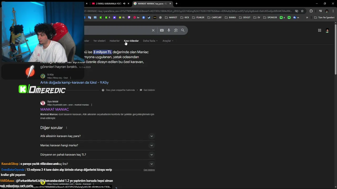Image resolution: width=337 pixels, height=189 pixels.
Task: Open options beside Diğer sorular heading
Action: 66,128
